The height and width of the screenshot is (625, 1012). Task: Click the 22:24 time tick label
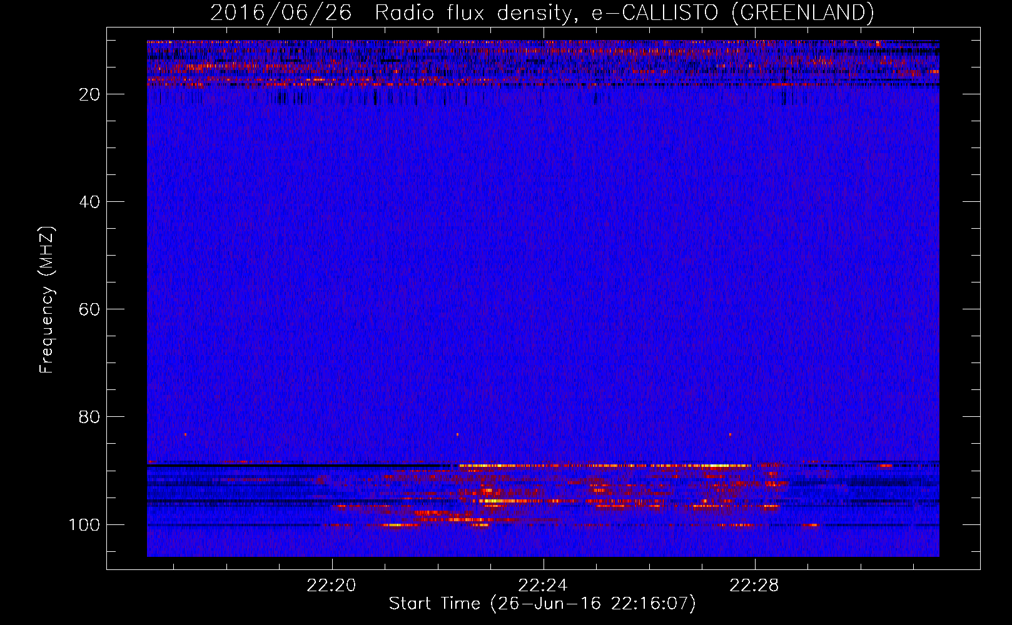click(x=543, y=586)
